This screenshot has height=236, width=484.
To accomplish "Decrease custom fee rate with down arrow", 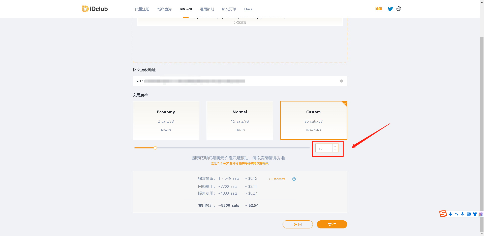I will (335, 150).
